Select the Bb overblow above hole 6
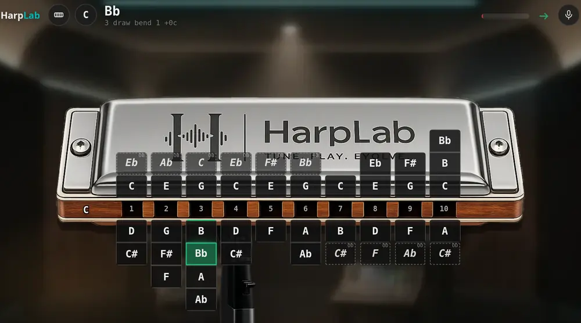Image resolution: width=581 pixels, height=323 pixels. [306, 163]
